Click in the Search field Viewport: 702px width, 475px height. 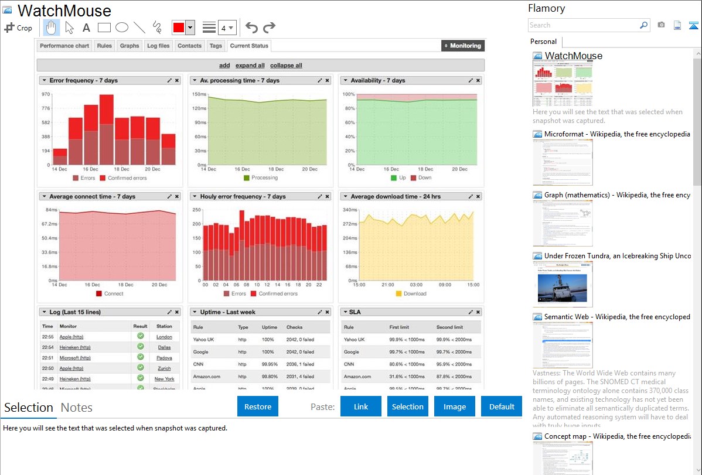point(583,25)
